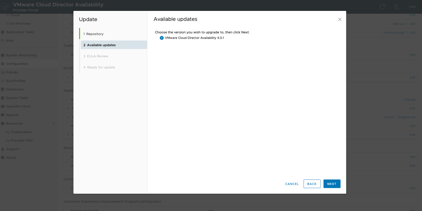The width and height of the screenshot is (422, 211).
Task: Click the Configuration gear icon
Action: click(x=3, y=64)
